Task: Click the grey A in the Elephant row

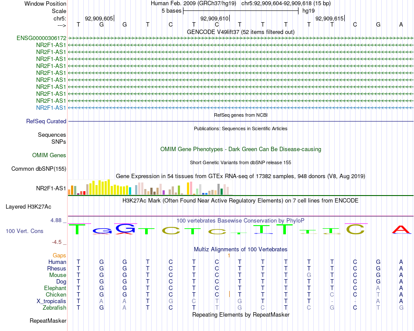Action: [x=378, y=288]
